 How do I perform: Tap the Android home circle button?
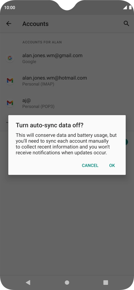[x=67, y=283]
